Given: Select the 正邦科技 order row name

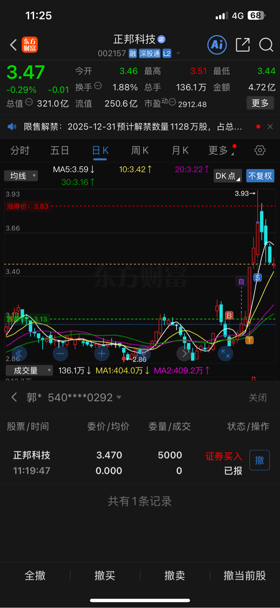Looking at the screenshot, I should [32, 455].
